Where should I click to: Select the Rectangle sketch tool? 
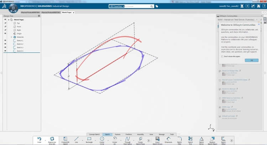89,139
